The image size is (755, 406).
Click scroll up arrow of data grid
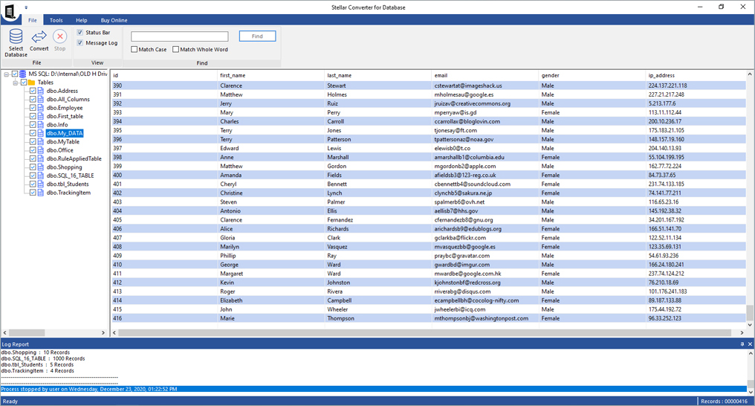click(750, 74)
